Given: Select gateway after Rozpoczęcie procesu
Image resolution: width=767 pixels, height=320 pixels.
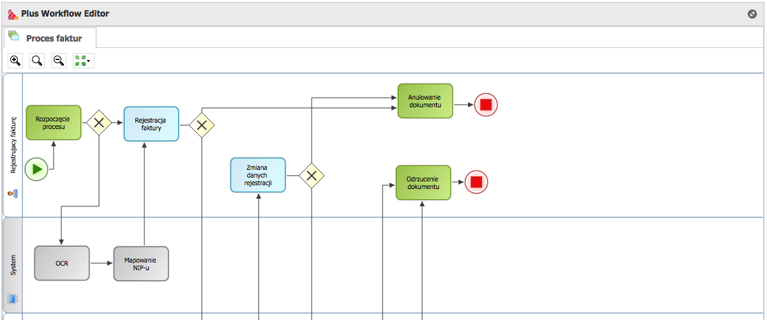Looking at the screenshot, I should pyautogui.click(x=99, y=123).
